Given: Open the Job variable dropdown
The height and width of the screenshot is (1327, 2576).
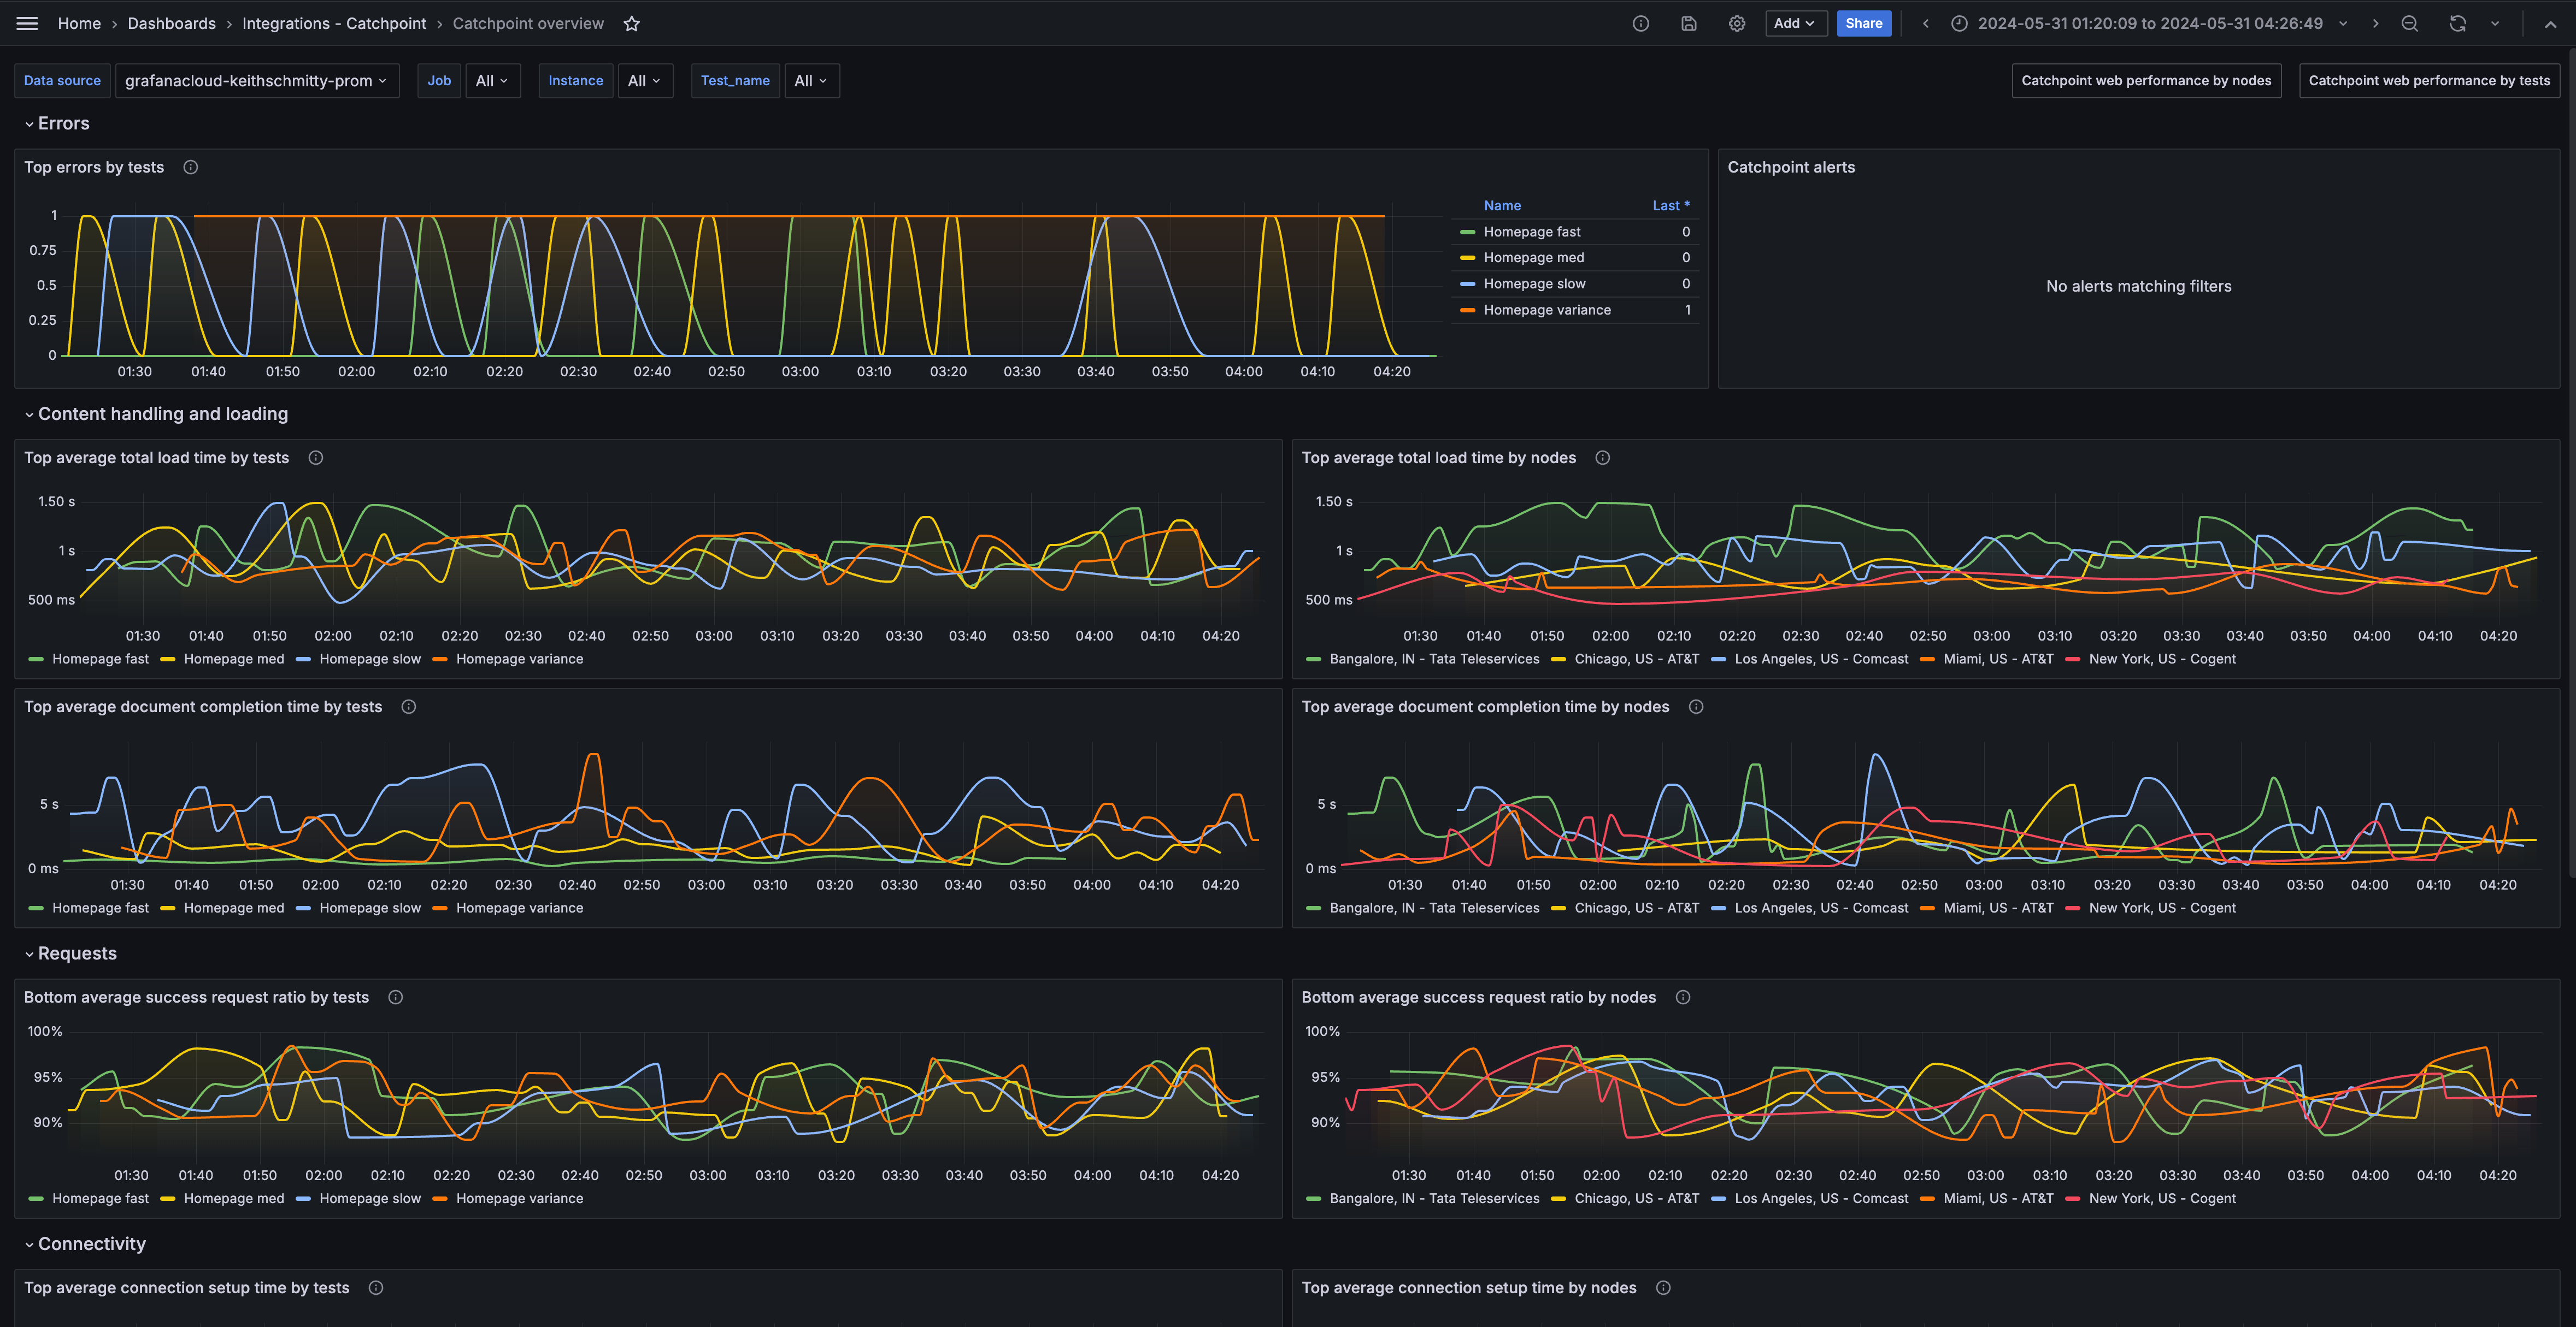Looking at the screenshot, I should [x=492, y=81].
